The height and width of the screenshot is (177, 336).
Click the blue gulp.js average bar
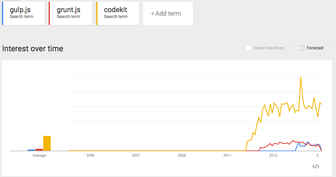pyautogui.click(x=31, y=150)
